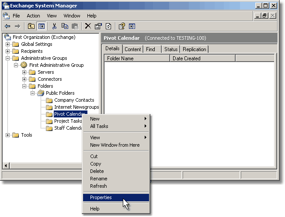Select the Global Settings tree item
Viewport: 285px width, 217px height.
[x=37, y=44]
